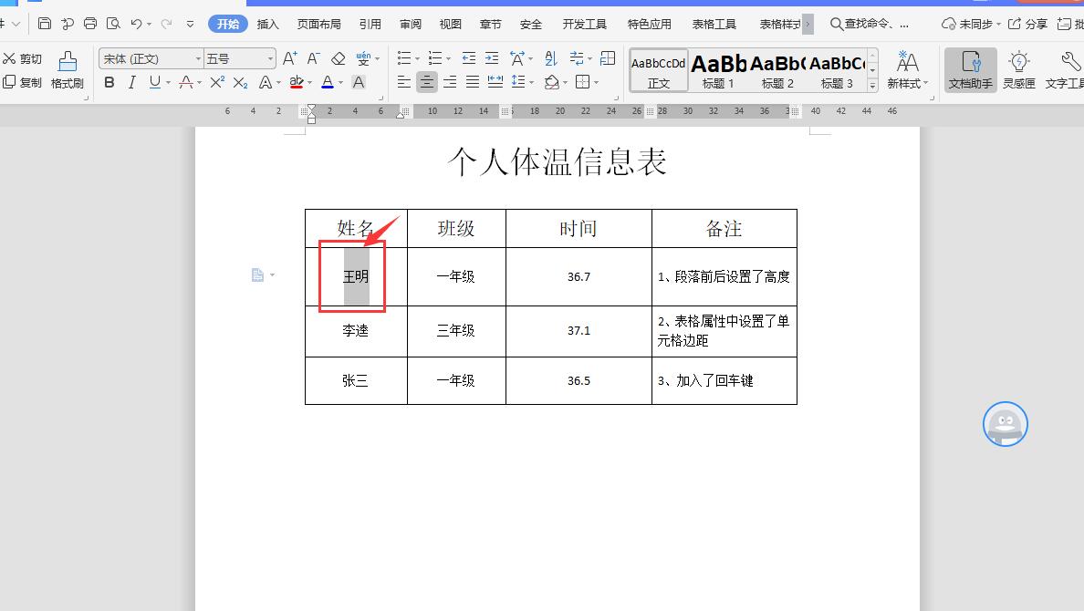Click the superscript icon
This screenshot has width=1084, height=611.
click(217, 82)
